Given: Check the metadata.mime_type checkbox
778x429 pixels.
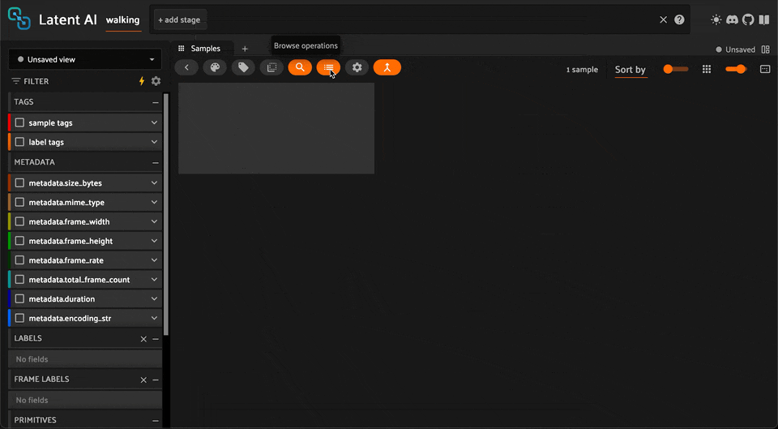Looking at the screenshot, I should [19, 203].
